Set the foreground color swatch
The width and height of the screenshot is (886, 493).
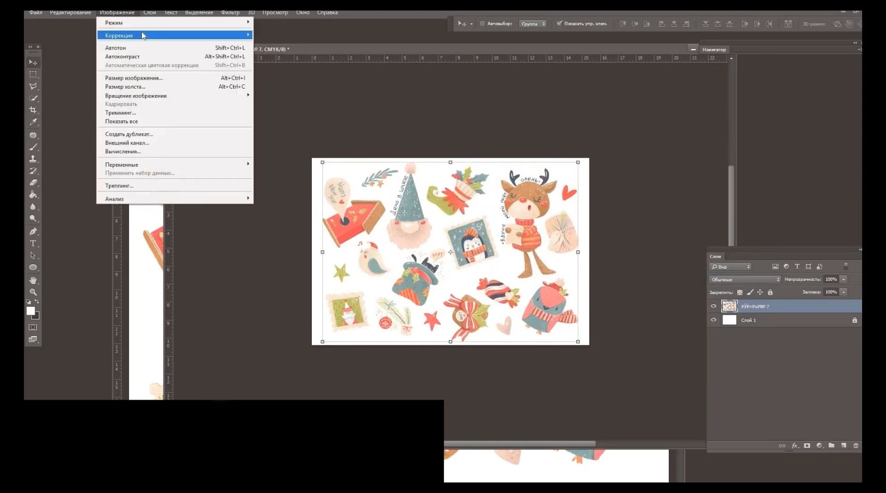coord(31,312)
